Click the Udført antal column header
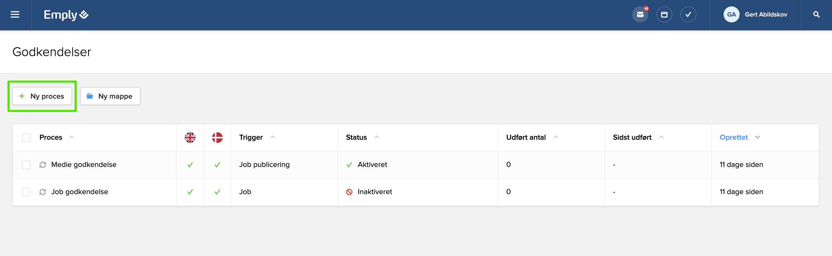Screen dimensions: 832x256 (526, 137)
